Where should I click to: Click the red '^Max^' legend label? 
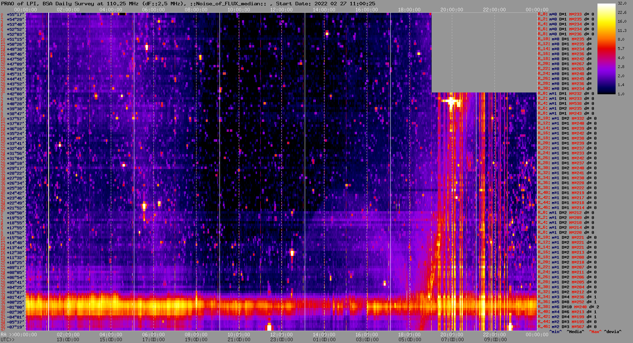pyautogui.click(x=595, y=332)
